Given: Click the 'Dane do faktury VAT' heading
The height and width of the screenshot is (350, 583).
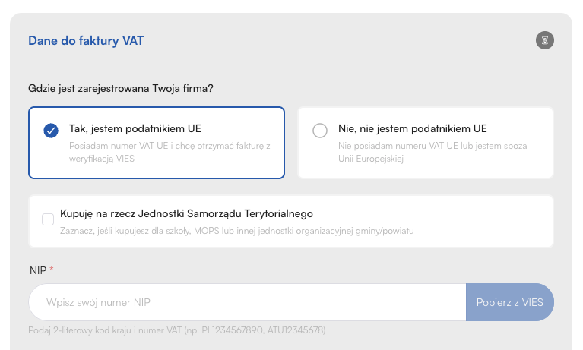Looking at the screenshot, I should [x=86, y=41].
